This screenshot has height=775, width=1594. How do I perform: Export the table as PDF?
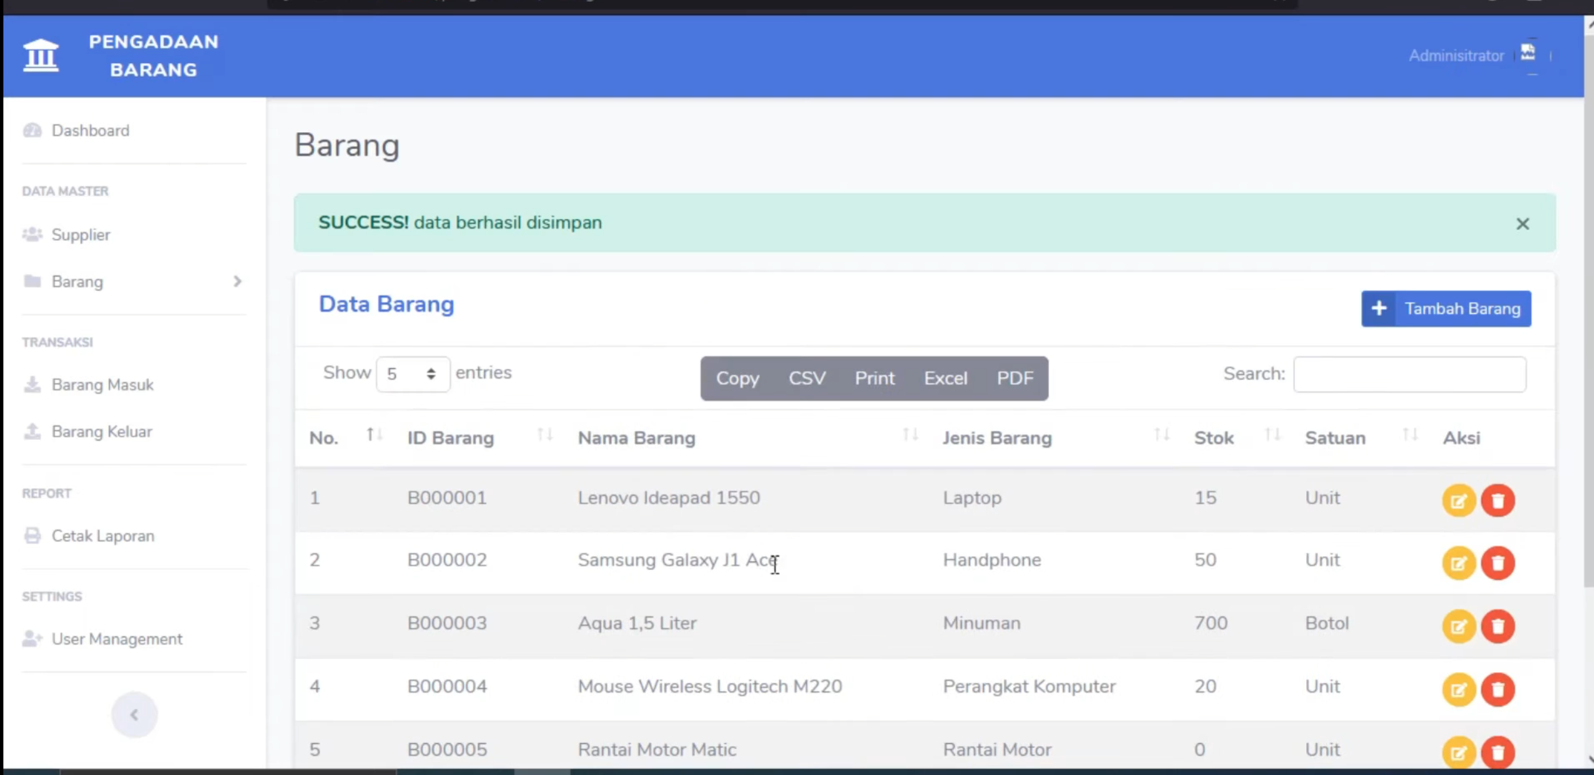(1015, 378)
